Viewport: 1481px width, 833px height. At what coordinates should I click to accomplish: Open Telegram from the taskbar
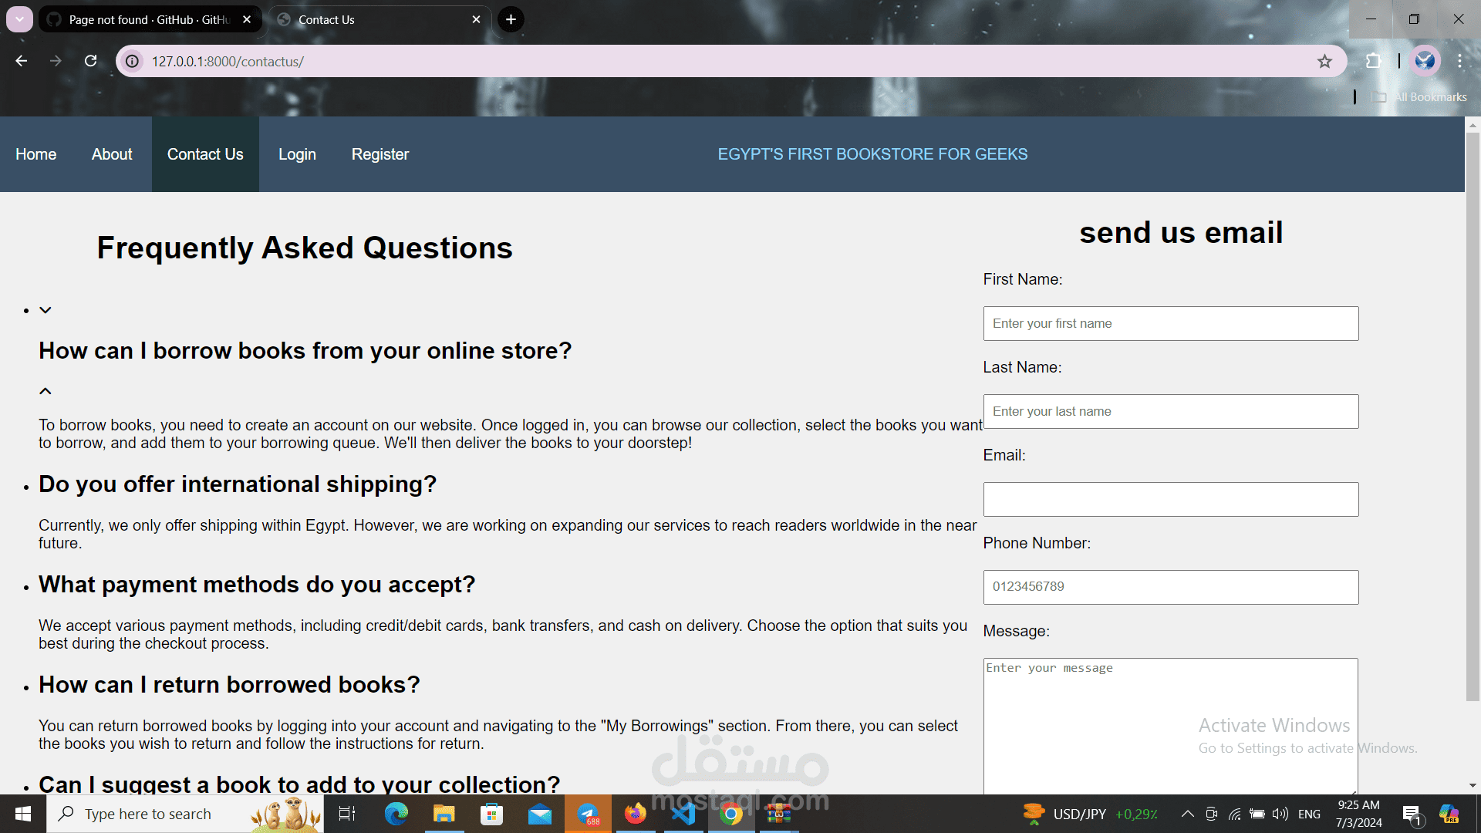588,814
